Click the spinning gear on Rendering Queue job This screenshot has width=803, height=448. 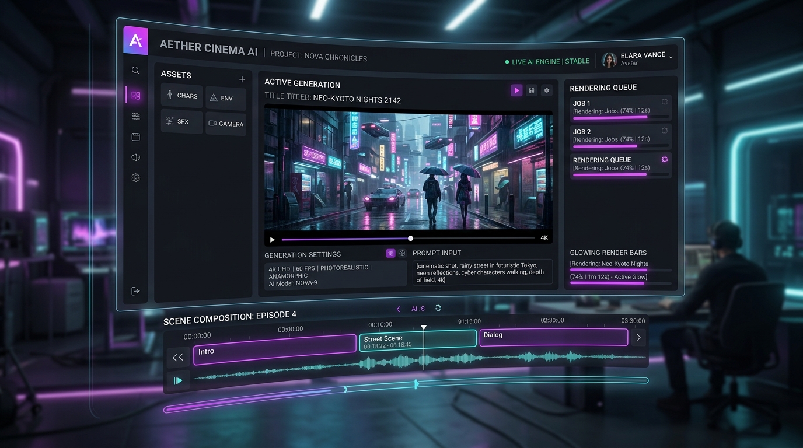tap(664, 159)
